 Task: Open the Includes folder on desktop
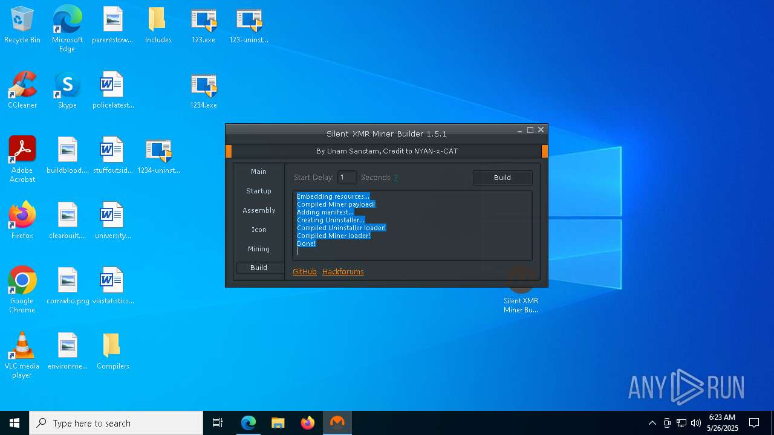[x=158, y=25]
